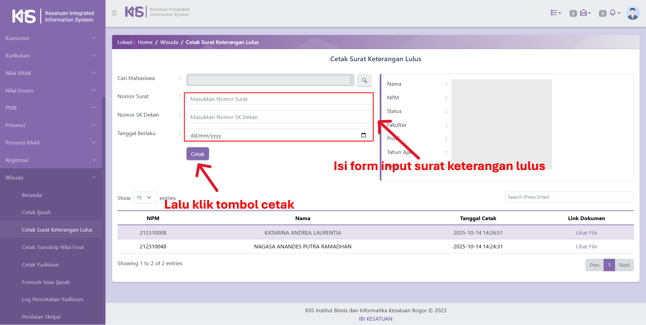Open the Show entries count dropdown

pos(145,198)
